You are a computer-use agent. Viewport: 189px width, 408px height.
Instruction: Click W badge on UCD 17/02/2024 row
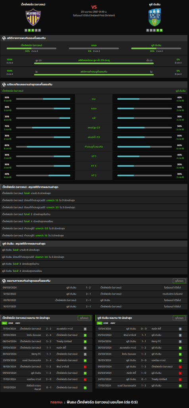[x=180, y=386]
